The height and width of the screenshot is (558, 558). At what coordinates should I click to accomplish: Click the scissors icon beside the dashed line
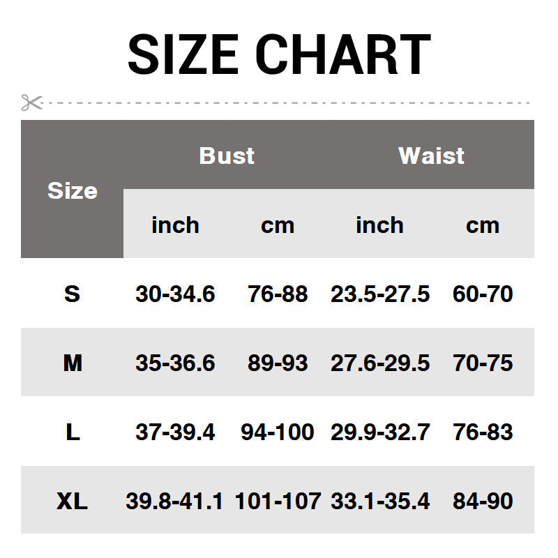tap(31, 103)
